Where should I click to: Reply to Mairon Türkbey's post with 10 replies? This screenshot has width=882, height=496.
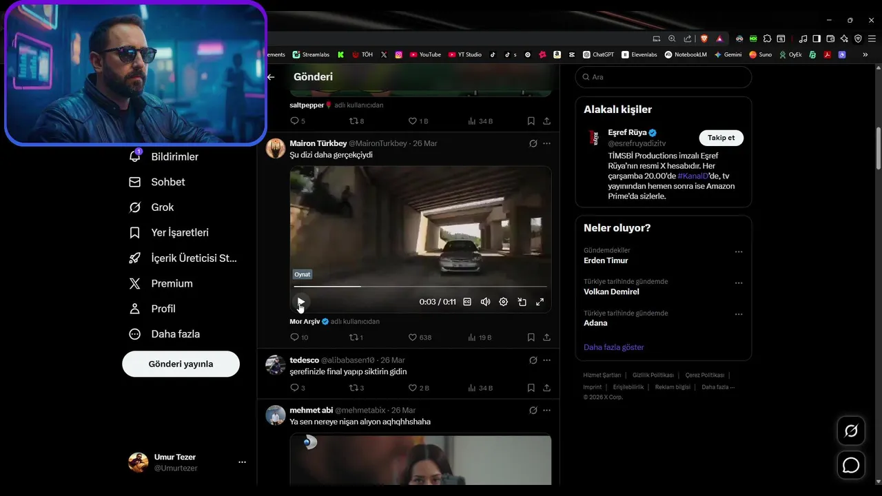click(299, 338)
